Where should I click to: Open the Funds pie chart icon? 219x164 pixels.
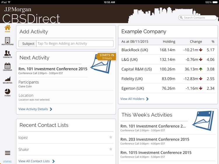[7, 93]
